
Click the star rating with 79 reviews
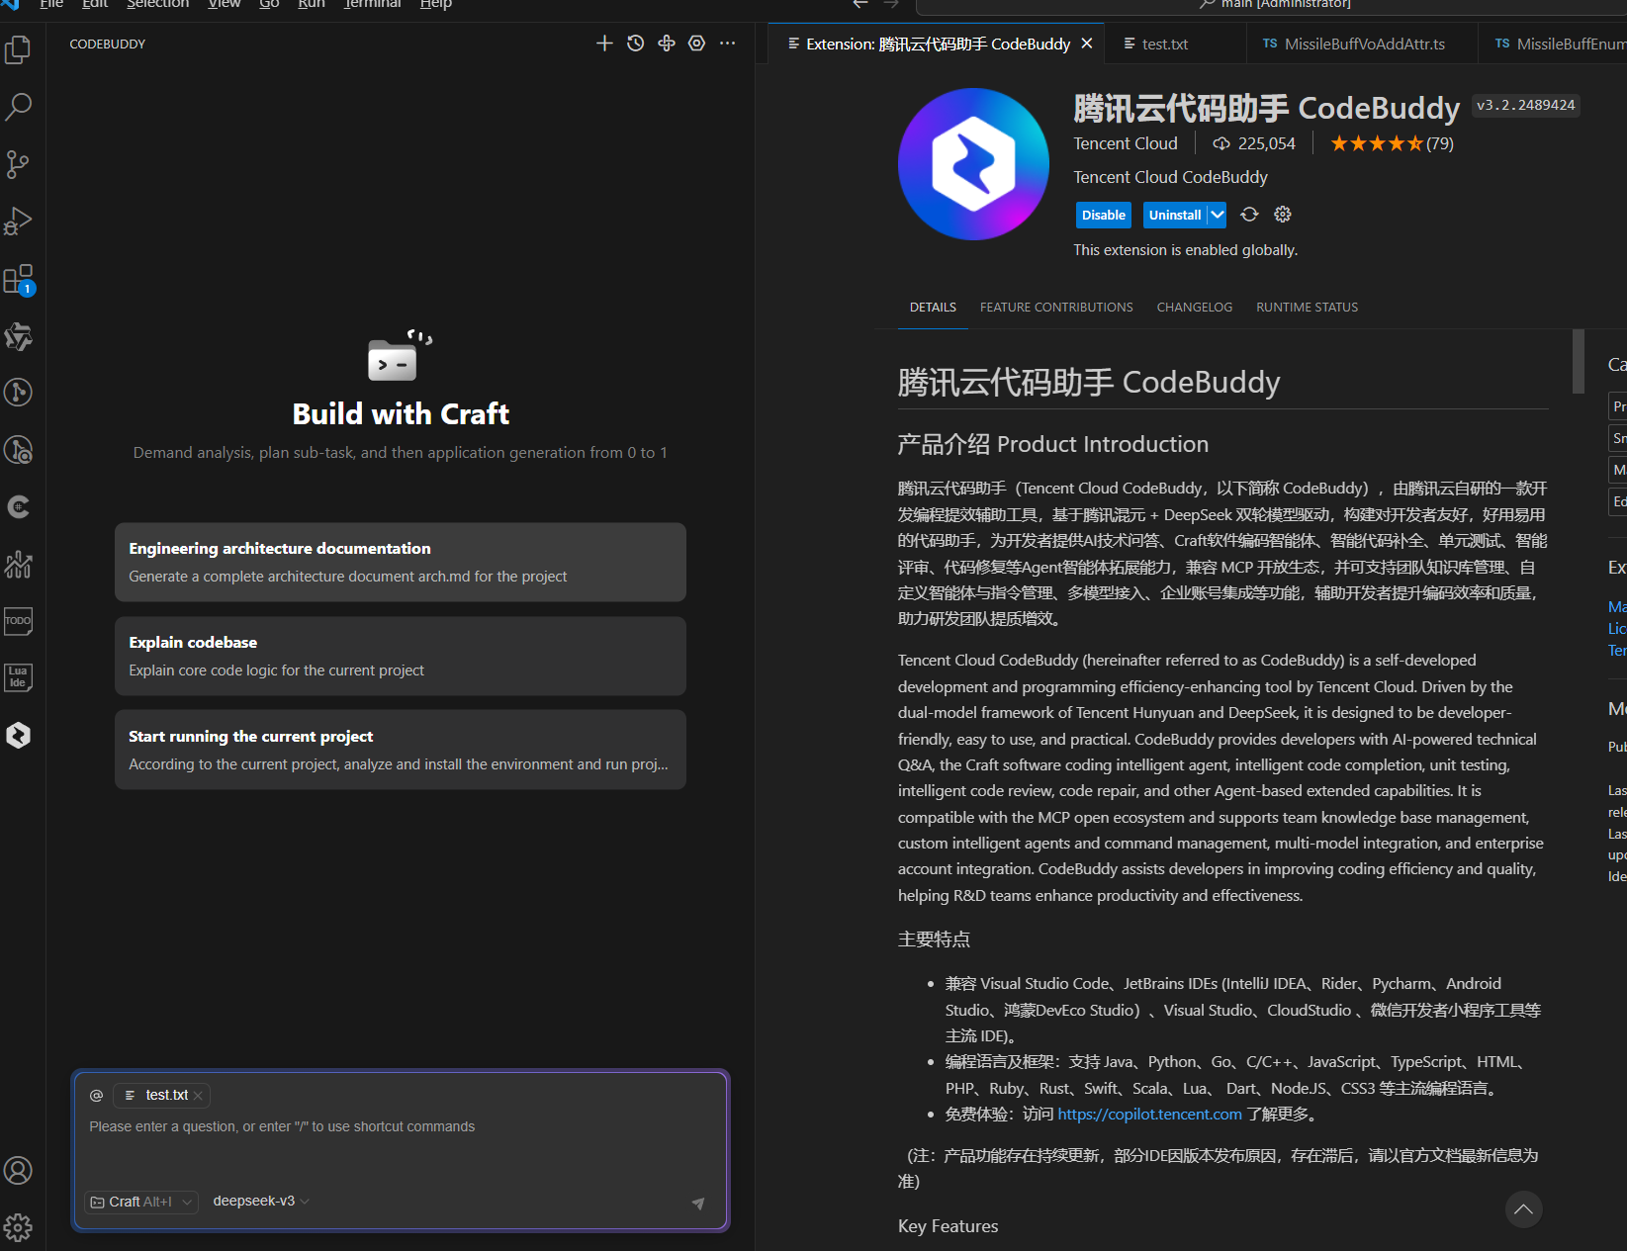tap(1392, 143)
